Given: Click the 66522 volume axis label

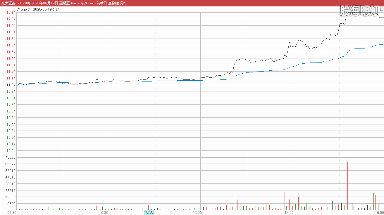Looking at the screenshot, I should (x=11, y=164).
